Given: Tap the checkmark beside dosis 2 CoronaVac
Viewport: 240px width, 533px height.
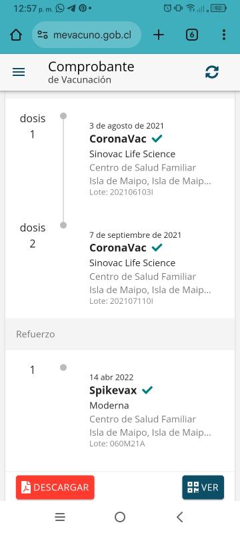Looking at the screenshot, I should (x=157, y=247).
